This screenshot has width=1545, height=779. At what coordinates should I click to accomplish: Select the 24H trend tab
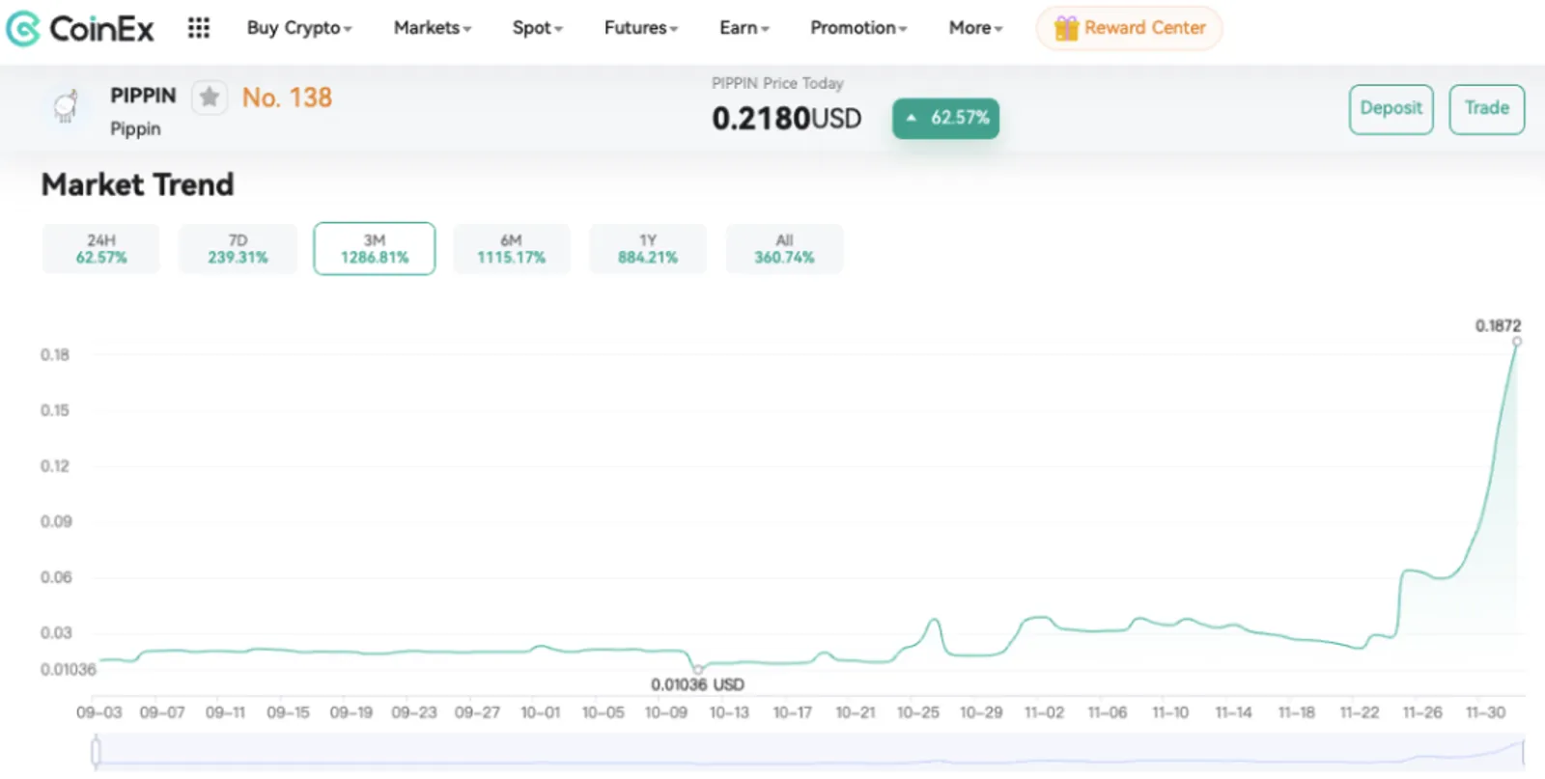[x=101, y=249]
